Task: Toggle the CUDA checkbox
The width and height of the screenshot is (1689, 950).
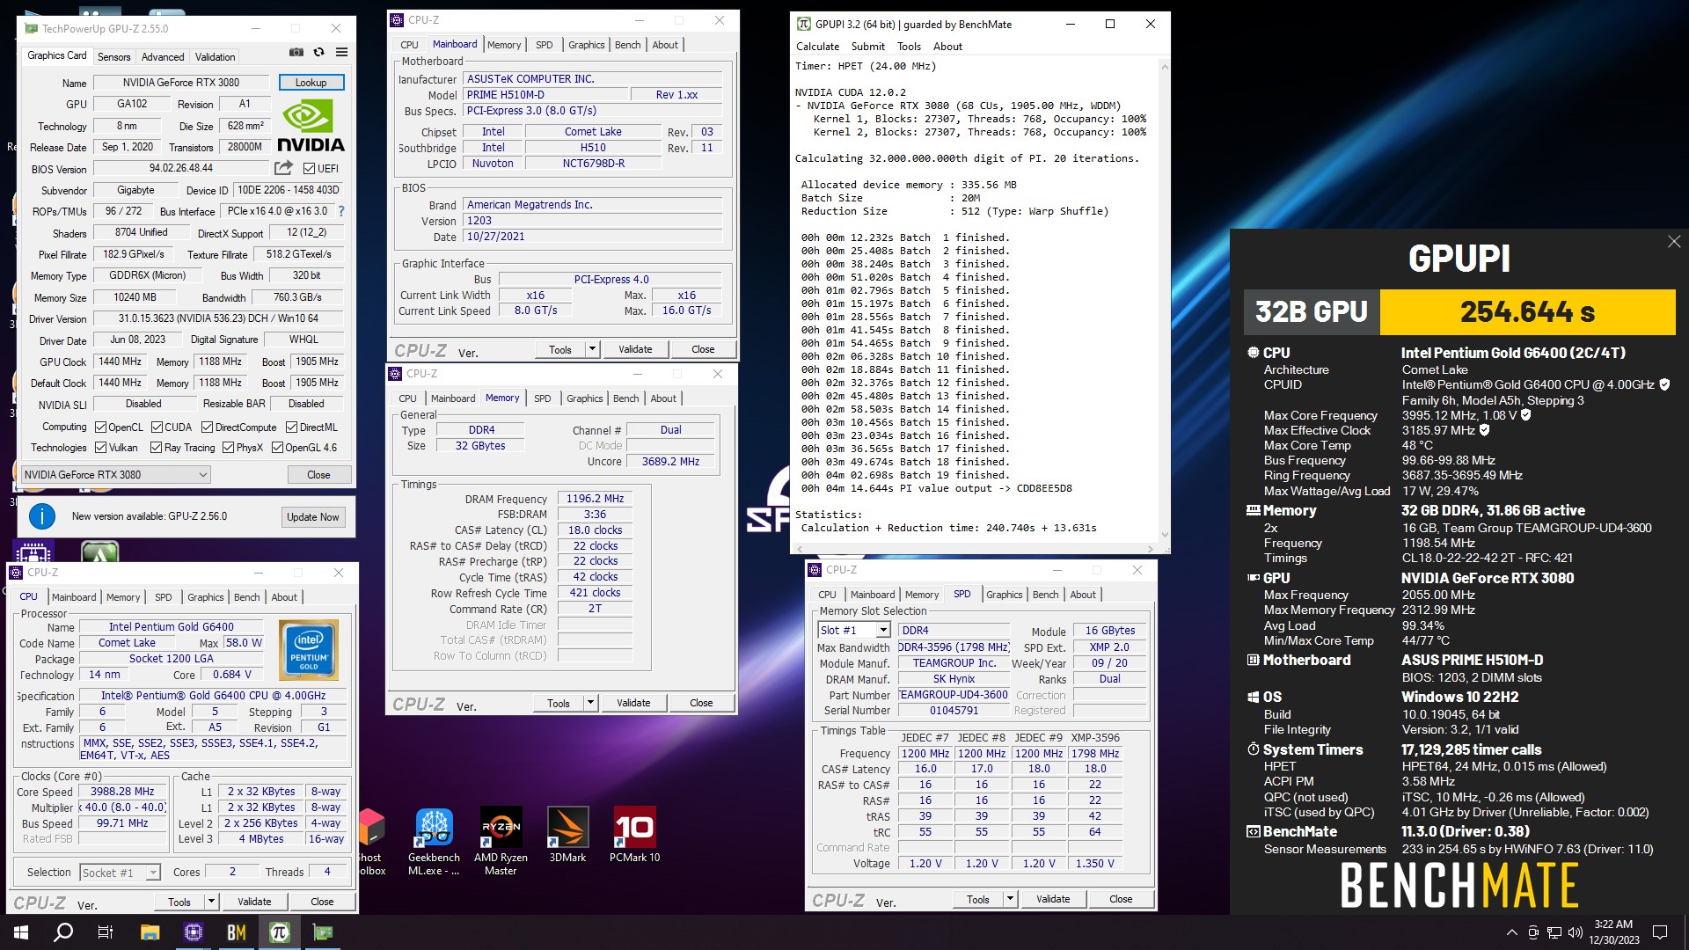Action: pos(157,427)
